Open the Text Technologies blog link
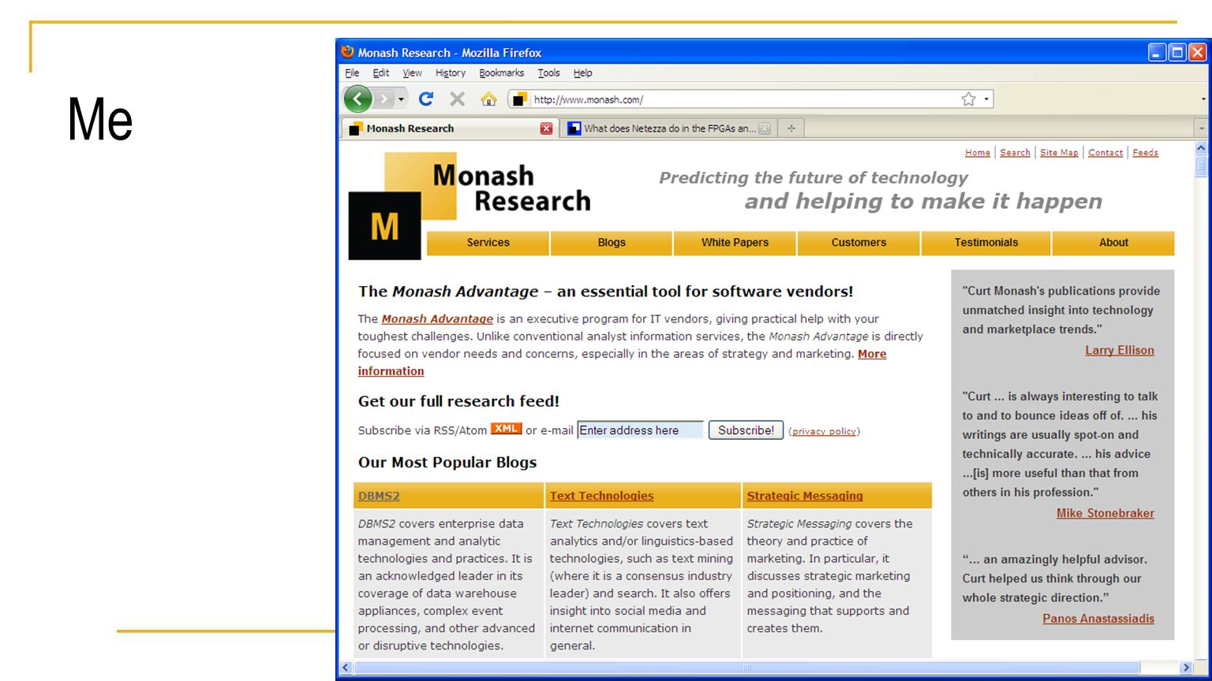 pyautogui.click(x=601, y=496)
